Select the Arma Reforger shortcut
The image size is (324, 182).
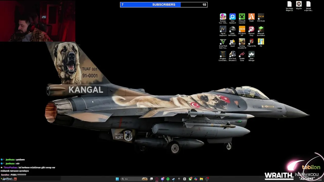251,56
